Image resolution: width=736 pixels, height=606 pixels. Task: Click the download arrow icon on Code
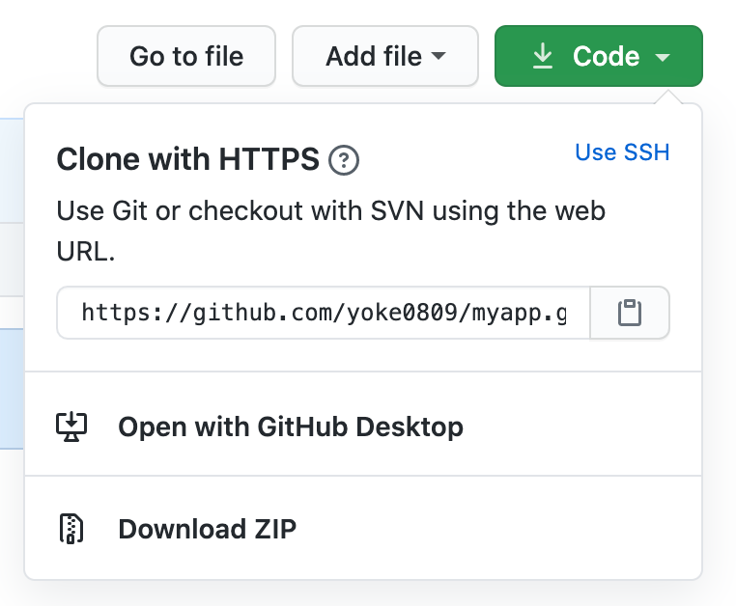pyautogui.click(x=543, y=56)
